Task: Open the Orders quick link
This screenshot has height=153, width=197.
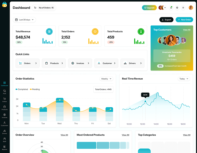Action: coord(28,63)
